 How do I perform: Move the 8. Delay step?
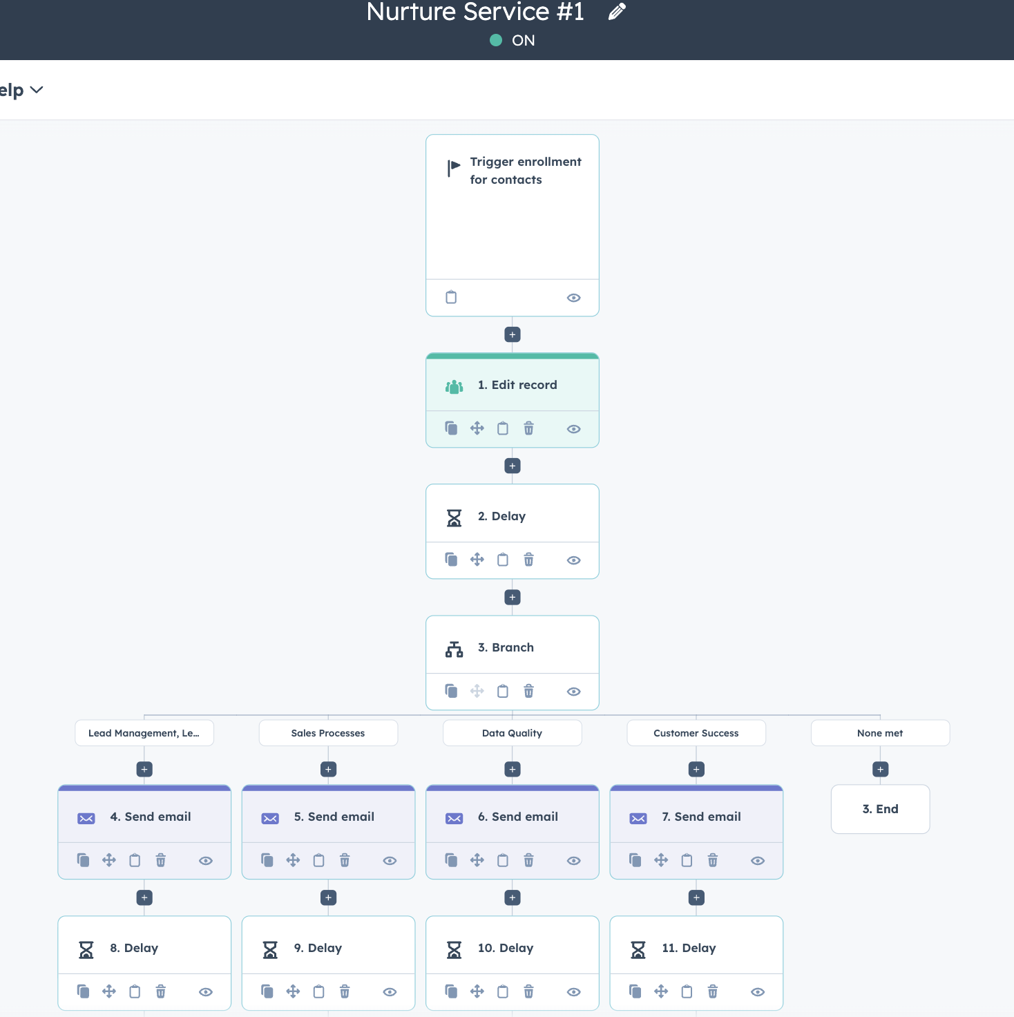109,991
